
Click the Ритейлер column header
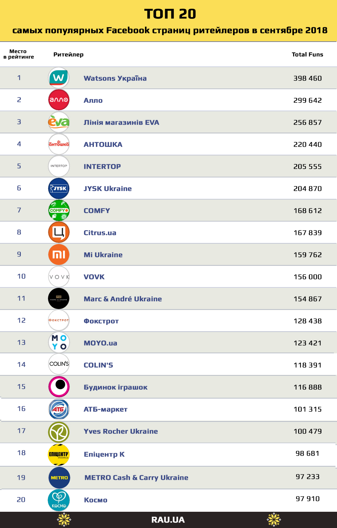pos(68,55)
